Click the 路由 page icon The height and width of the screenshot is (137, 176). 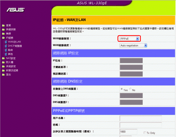pyautogui.click(x=6, y=50)
